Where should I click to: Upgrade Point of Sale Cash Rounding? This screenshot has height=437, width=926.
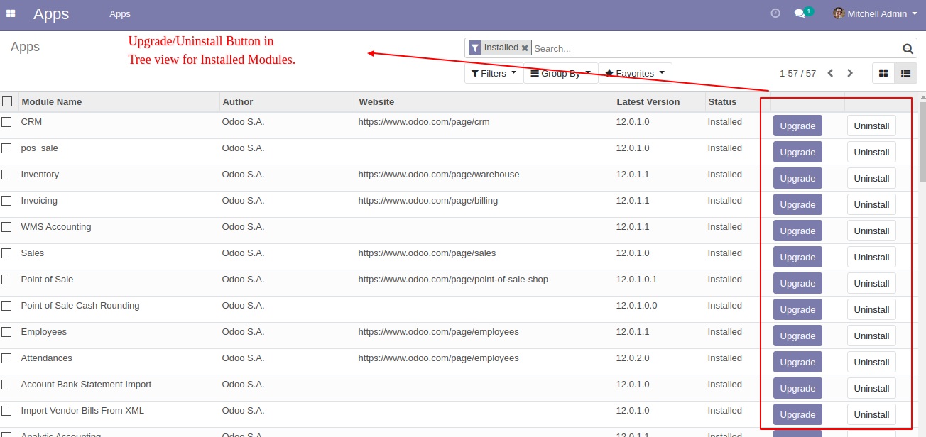[797, 310]
